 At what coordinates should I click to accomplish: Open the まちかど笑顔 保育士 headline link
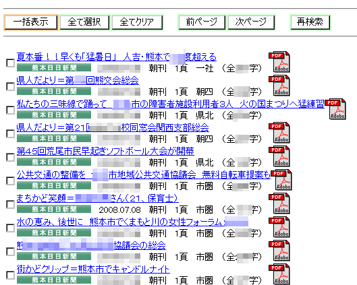pyautogui.click(x=97, y=199)
